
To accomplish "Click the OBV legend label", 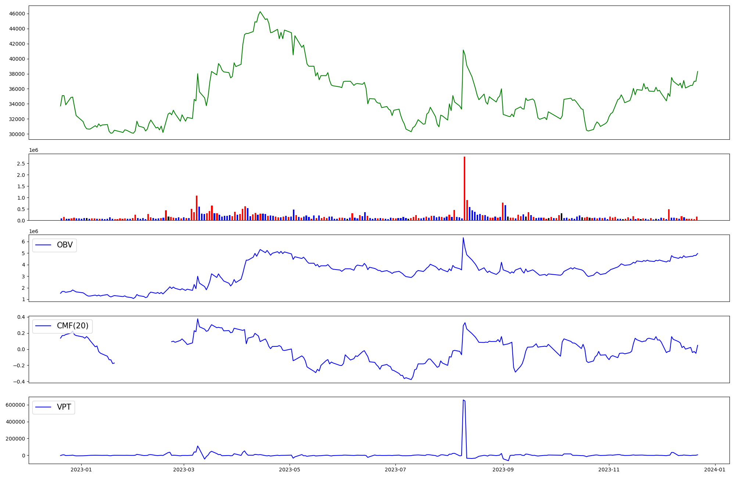I will [65, 245].
